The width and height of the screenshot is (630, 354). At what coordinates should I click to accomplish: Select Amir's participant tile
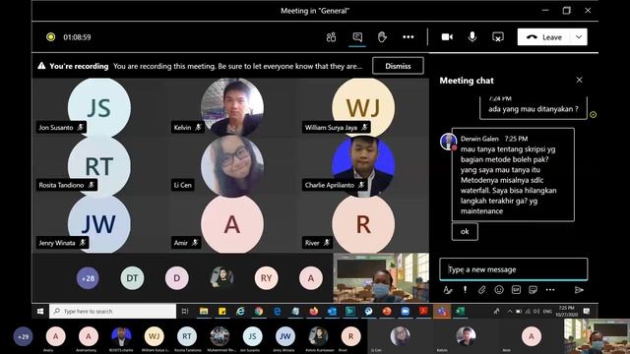coord(232,223)
